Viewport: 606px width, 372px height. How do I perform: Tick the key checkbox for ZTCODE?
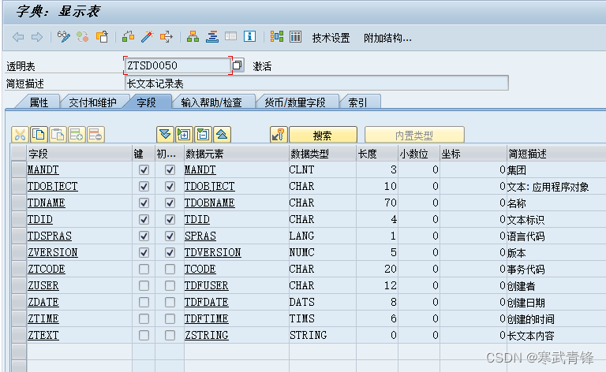click(x=144, y=269)
